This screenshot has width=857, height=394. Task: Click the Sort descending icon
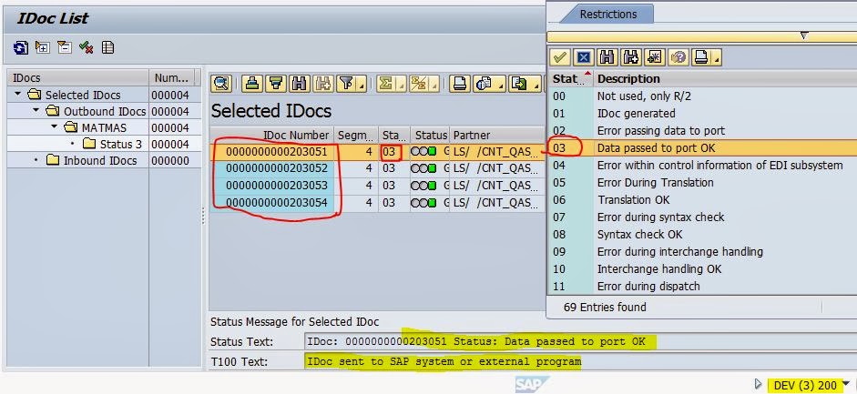click(x=275, y=84)
